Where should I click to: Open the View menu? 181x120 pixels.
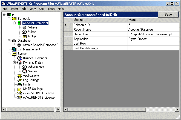33,9
